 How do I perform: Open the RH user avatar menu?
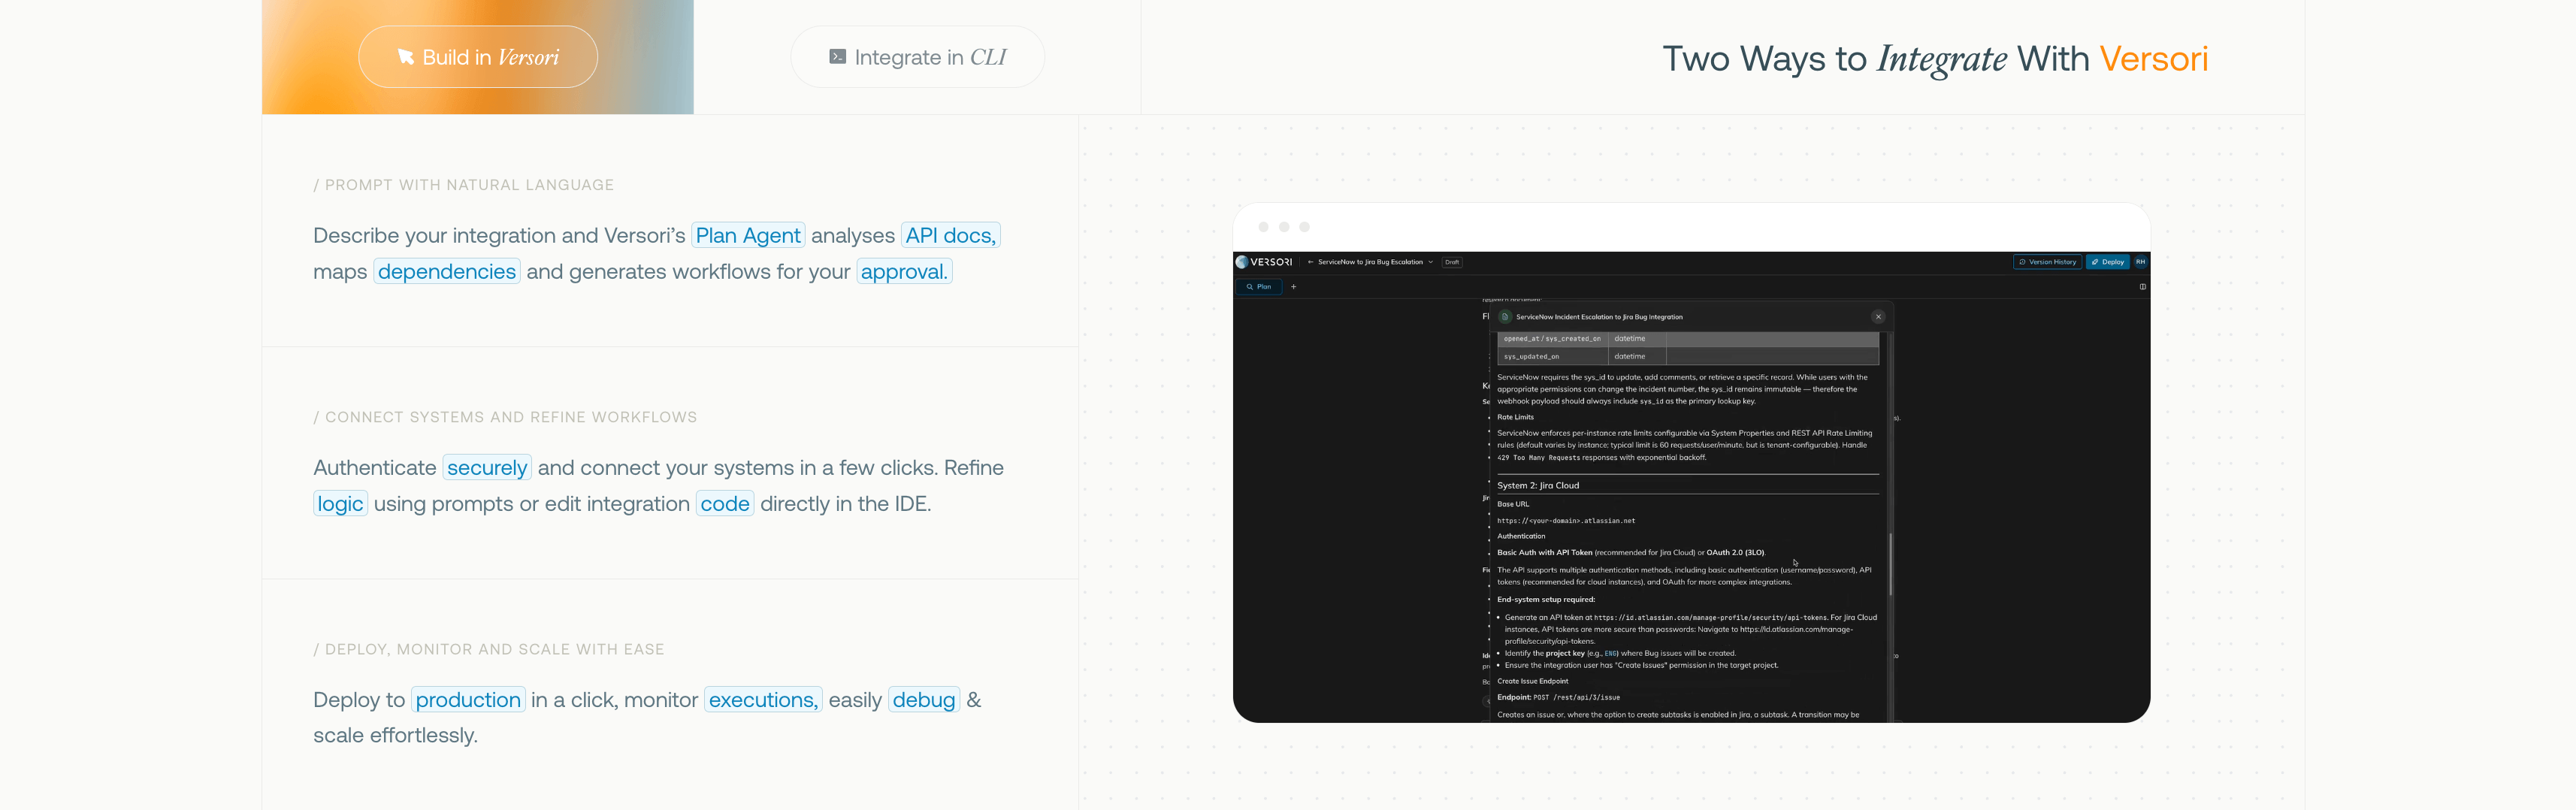[2141, 262]
